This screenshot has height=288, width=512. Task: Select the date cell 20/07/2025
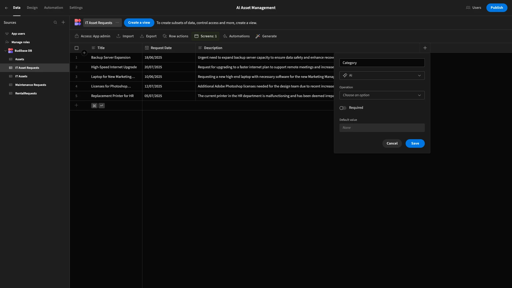point(169,67)
